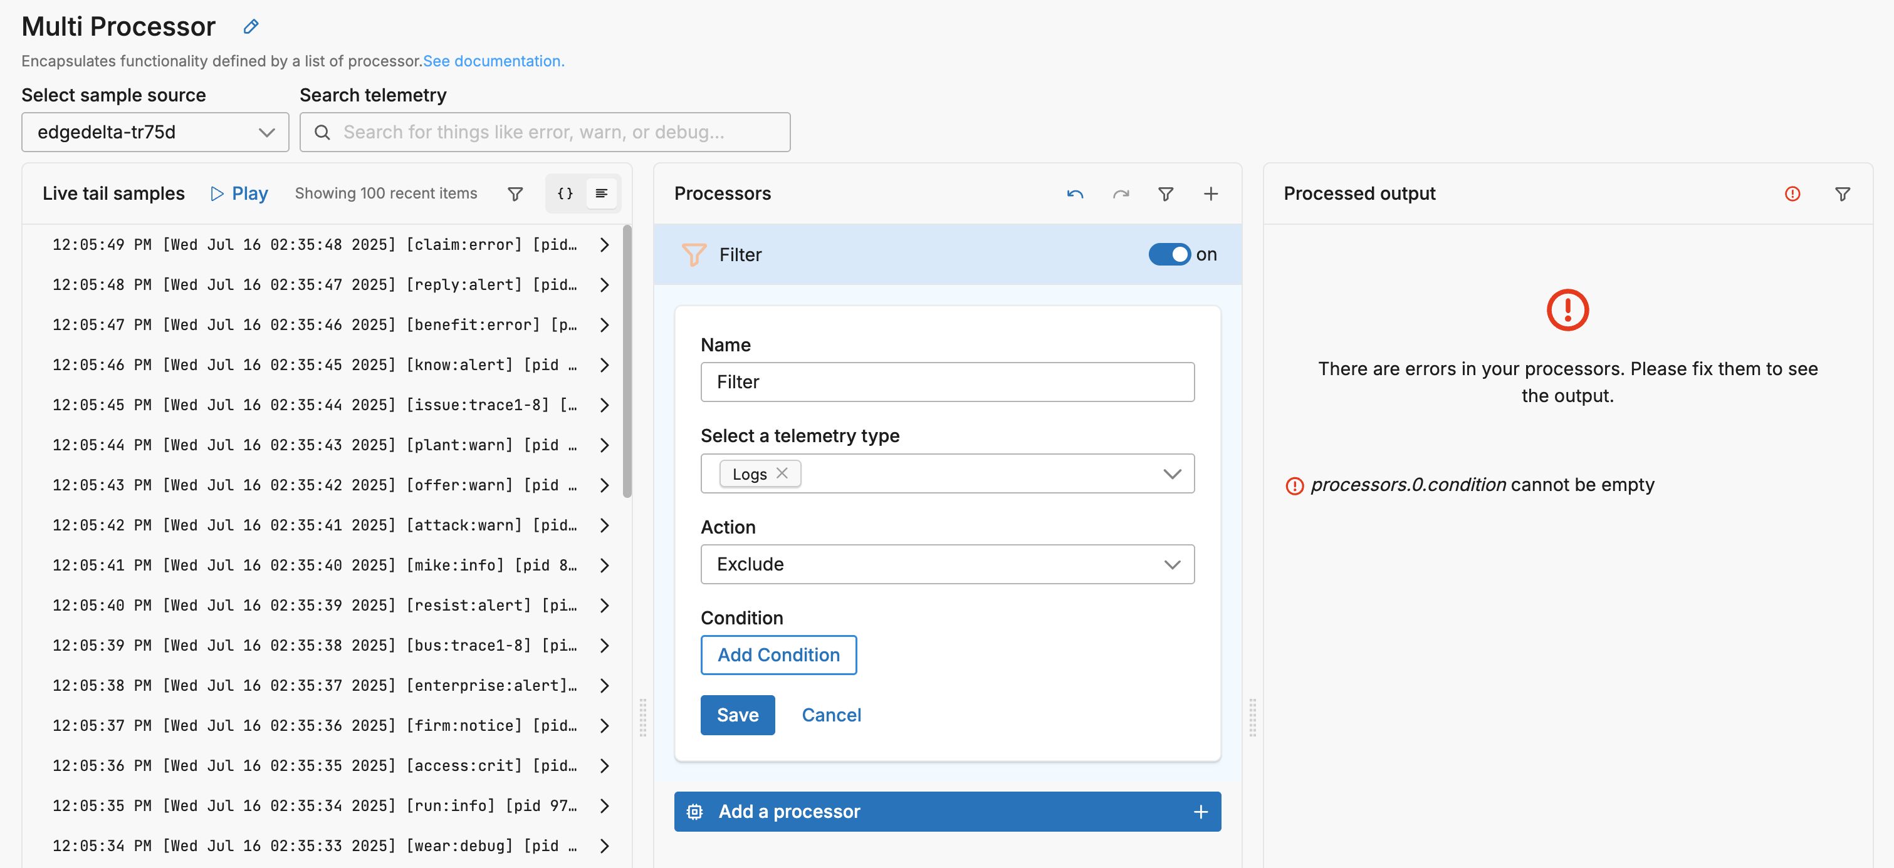
Task: Toggle the Filter processor on switch
Action: click(x=1169, y=254)
